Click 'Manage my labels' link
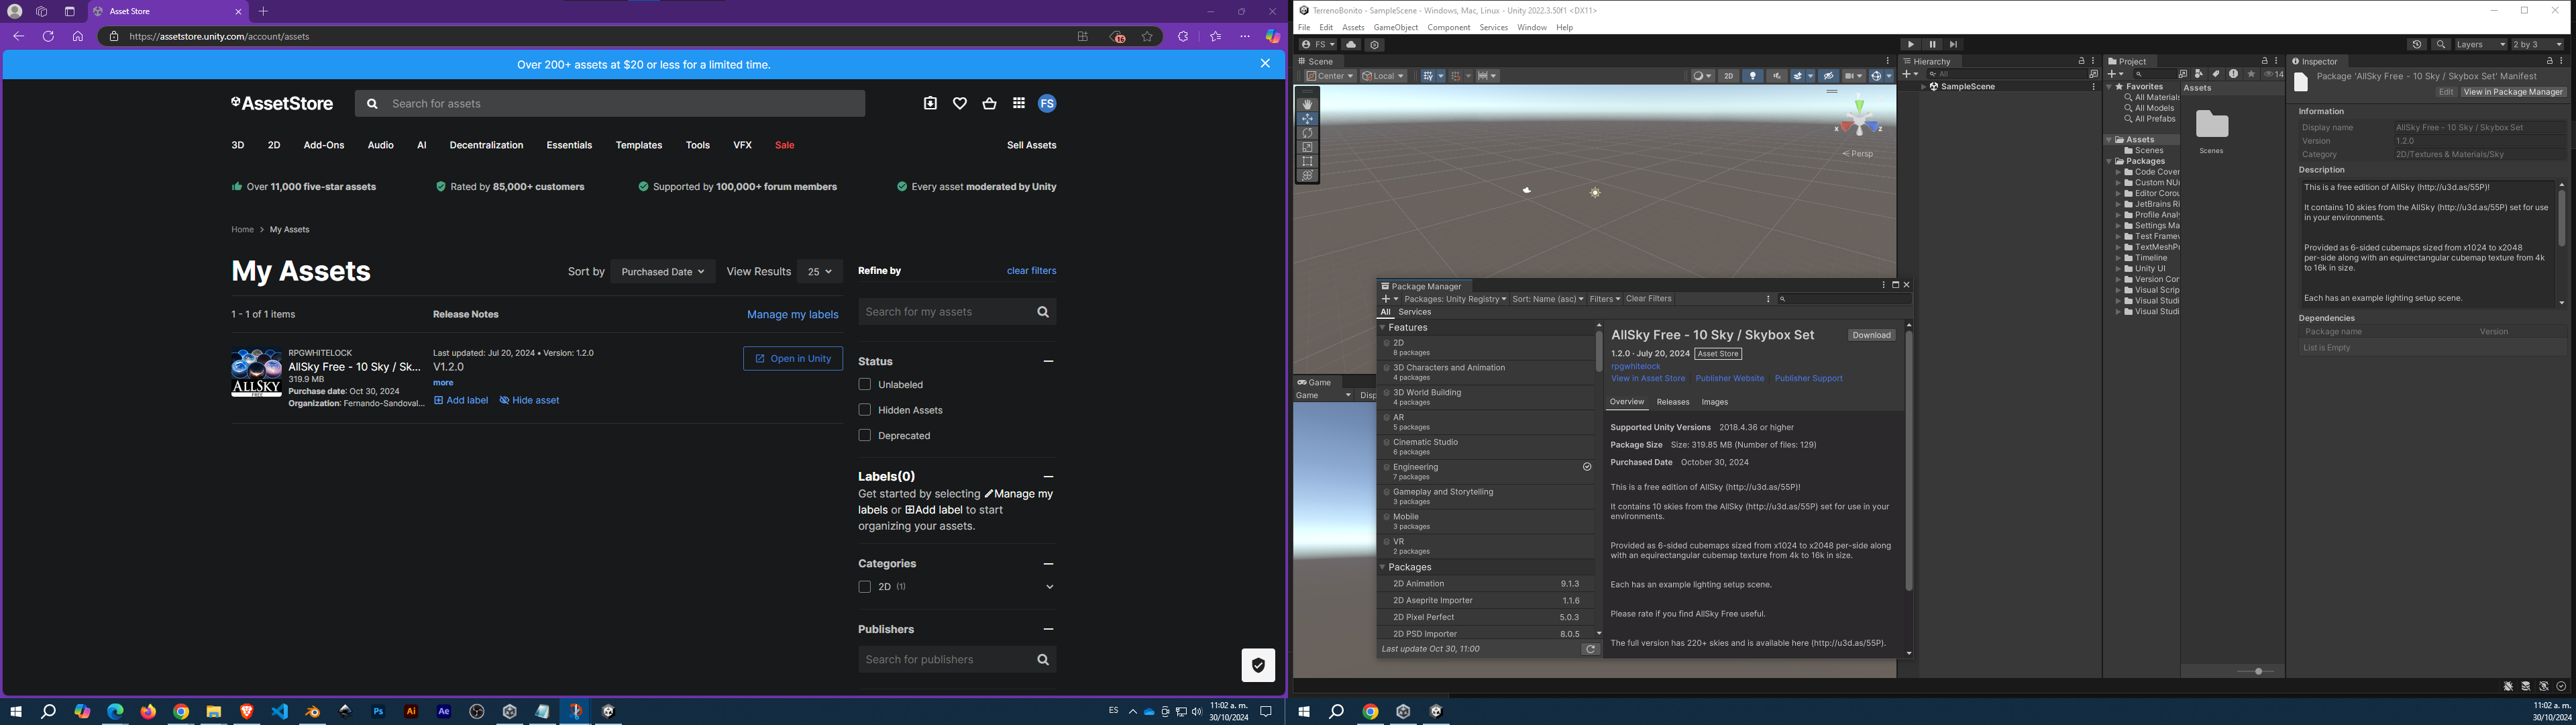2576x725 pixels. coord(792,314)
